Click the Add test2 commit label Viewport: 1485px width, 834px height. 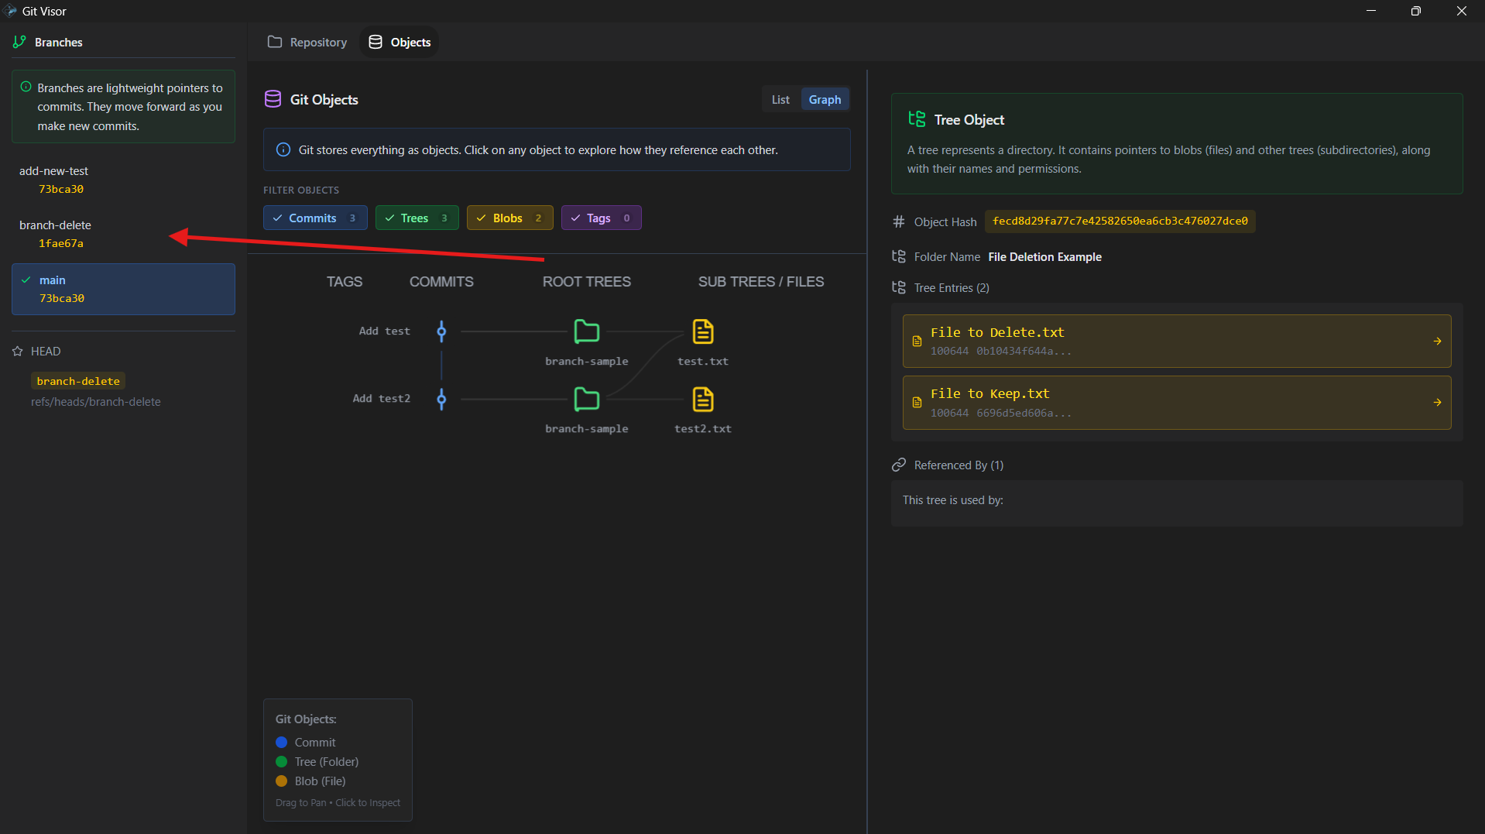point(382,399)
